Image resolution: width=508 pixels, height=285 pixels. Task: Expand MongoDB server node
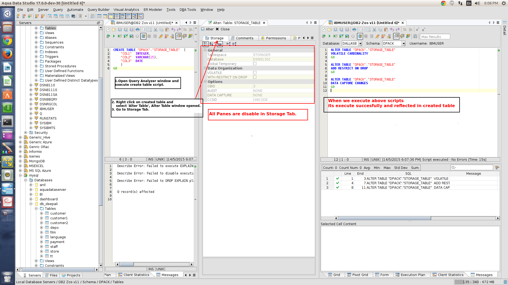[x=20, y=161]
